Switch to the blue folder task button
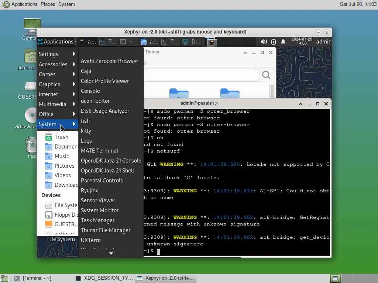378x283 pixels. click(x=149, y=42)
